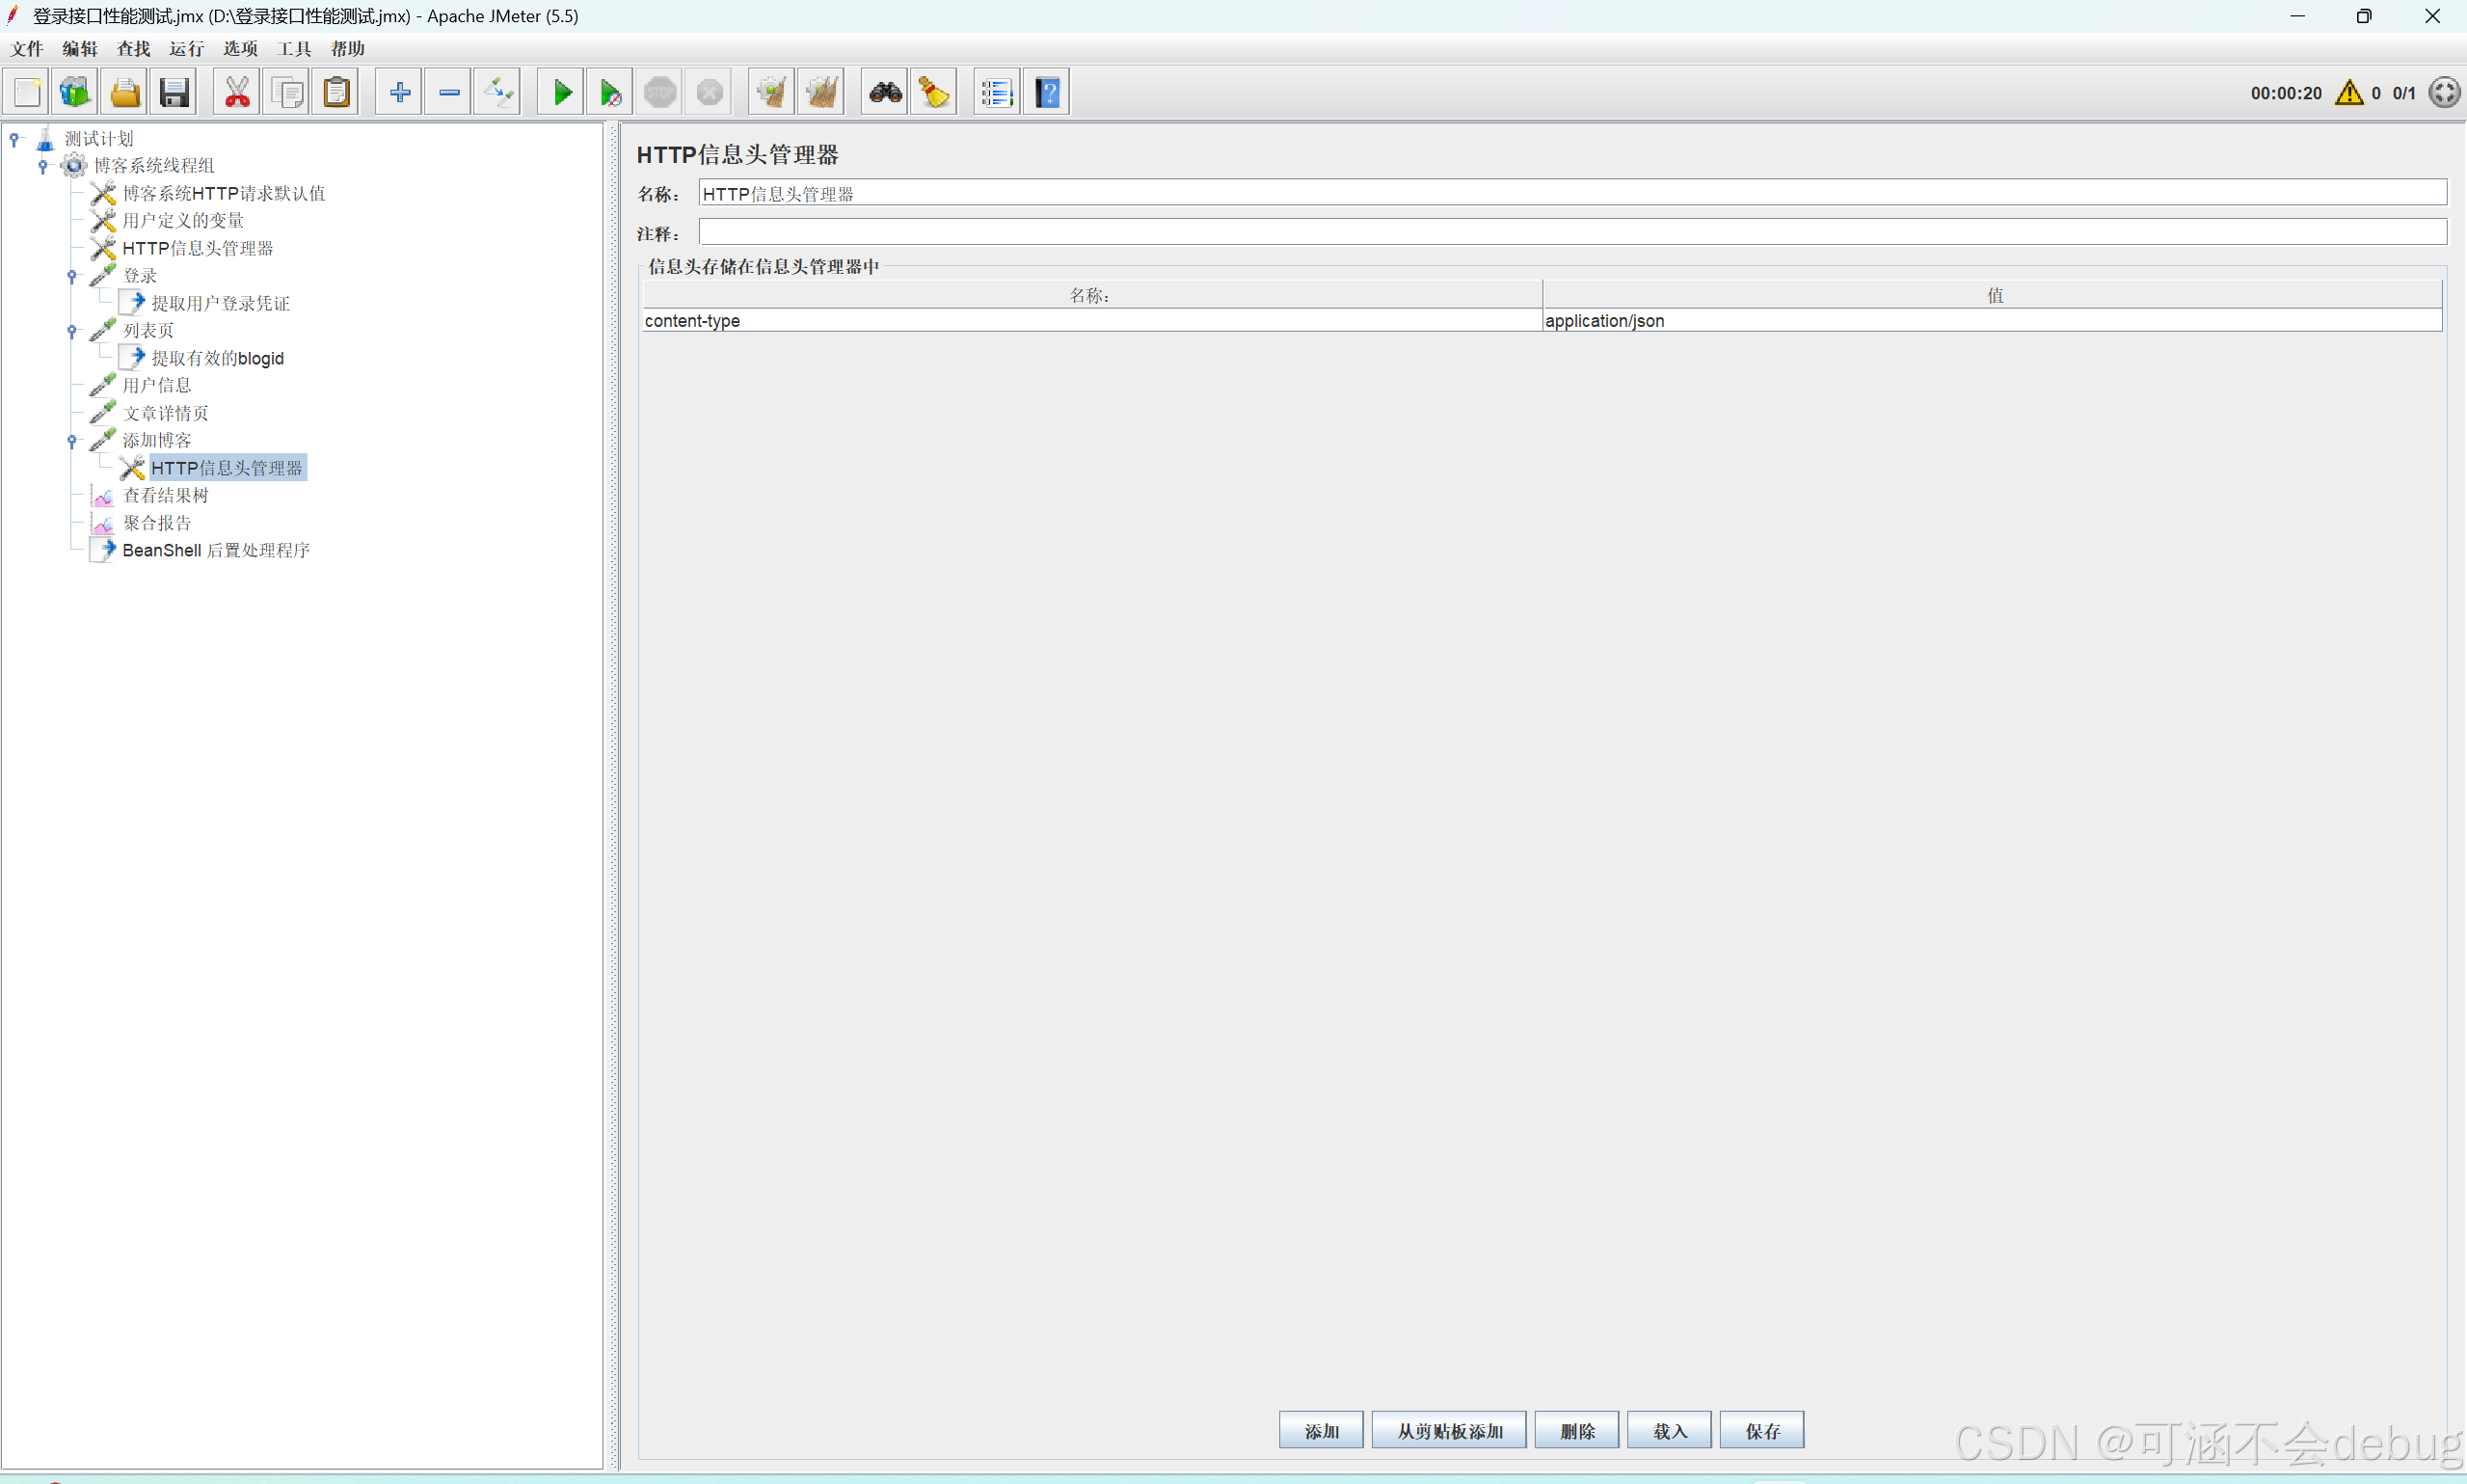Click the 删除 button
Image resolution: width=2467 pixels, height=1484 pixels.
(x=1577, y=1430)
